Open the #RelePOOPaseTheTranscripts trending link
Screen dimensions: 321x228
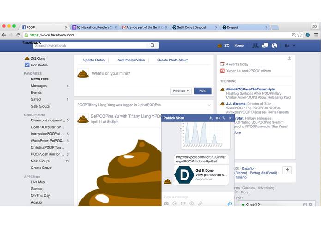click(x=251, y=89)
